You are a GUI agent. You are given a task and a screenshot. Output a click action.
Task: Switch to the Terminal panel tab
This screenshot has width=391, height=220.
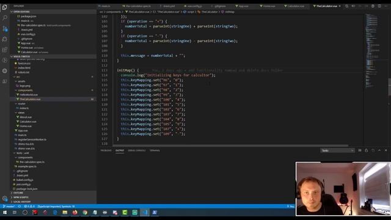point(155,150)
